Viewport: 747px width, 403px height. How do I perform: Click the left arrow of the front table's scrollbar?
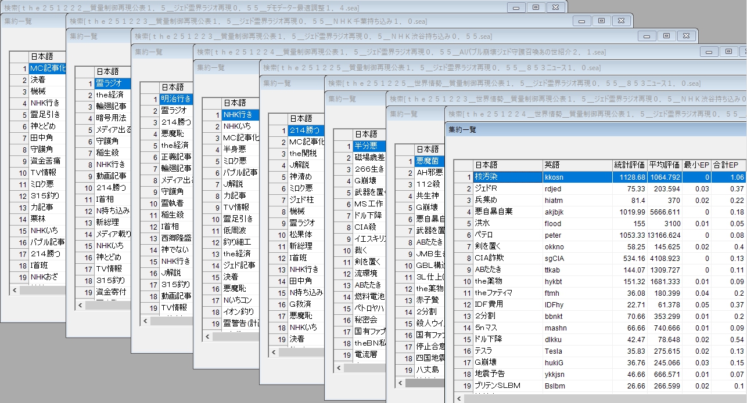(x=461, y=398)
